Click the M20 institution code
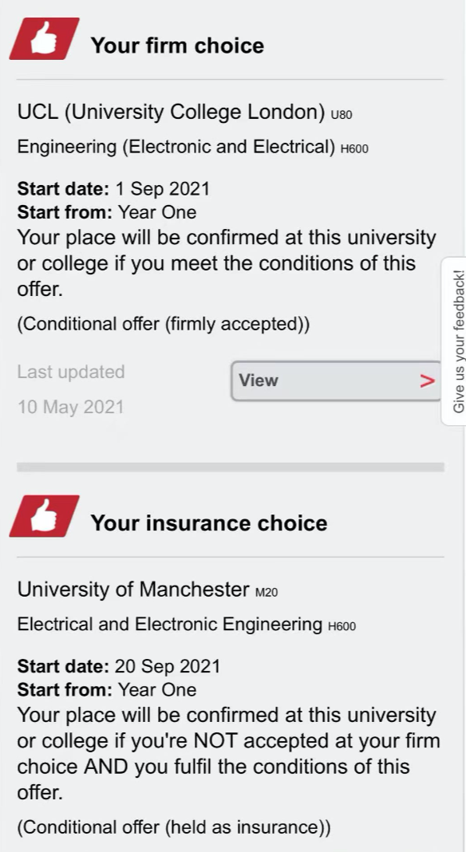Image resolution: width=466 pixels, height=852 pixels. (267, 592)
